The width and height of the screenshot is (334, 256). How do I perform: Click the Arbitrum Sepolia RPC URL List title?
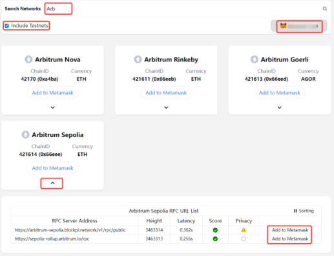[163, 211]
